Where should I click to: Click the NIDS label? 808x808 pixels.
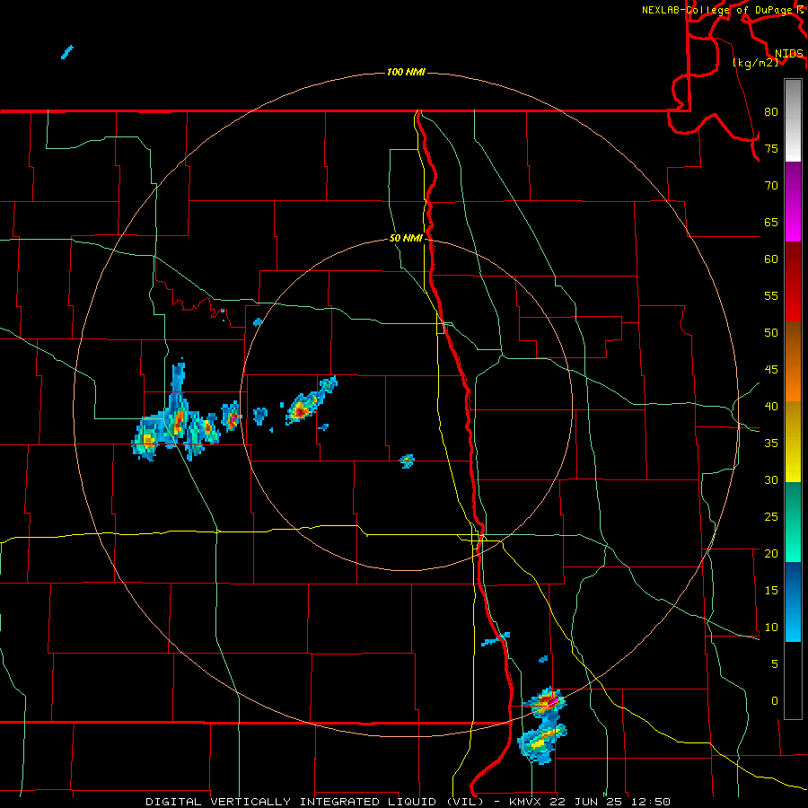788,53
